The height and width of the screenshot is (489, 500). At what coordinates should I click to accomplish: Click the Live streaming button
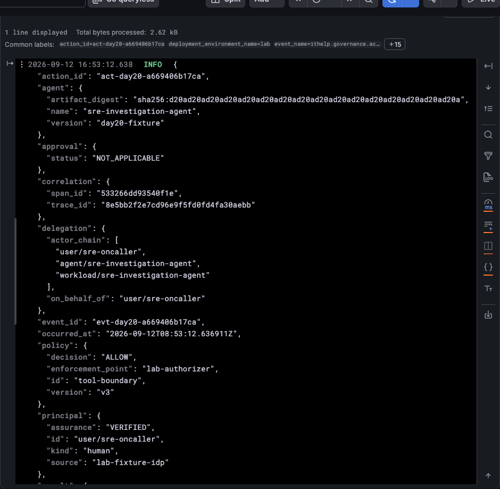[481, 2]
